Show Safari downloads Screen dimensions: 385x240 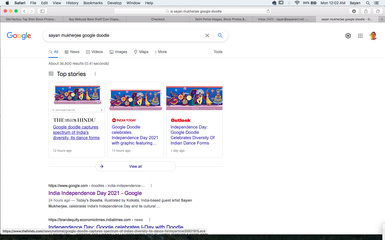click(354, 11)
